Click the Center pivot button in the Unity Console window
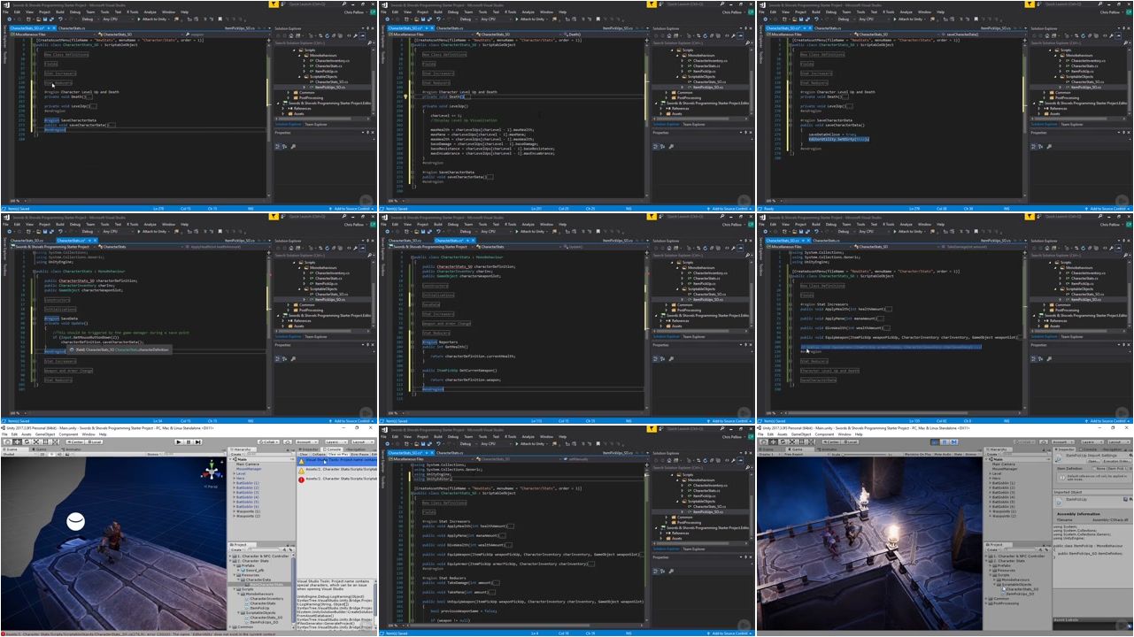This screenshot has height=637, width=1134. [74, 441]
